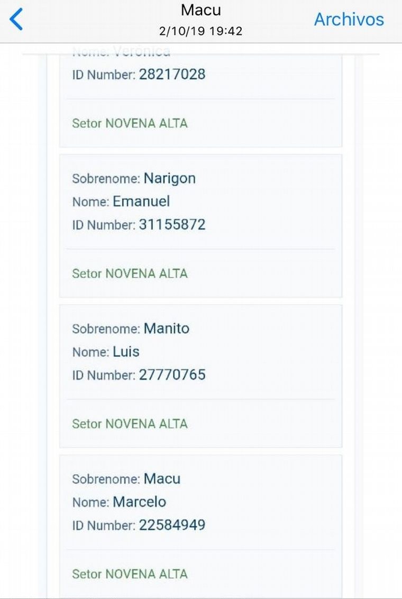
Task: Tap Setor NOVENA ALTA in Narigon's card
Action: (130, 274)
